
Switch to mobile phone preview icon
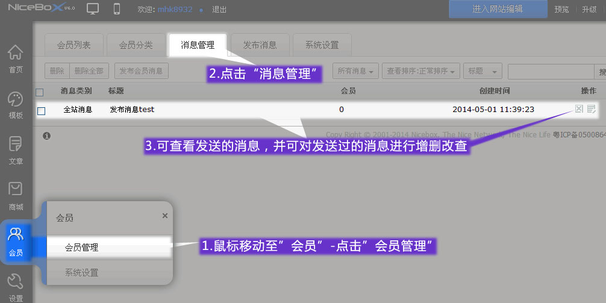click(x=117, y=9)
